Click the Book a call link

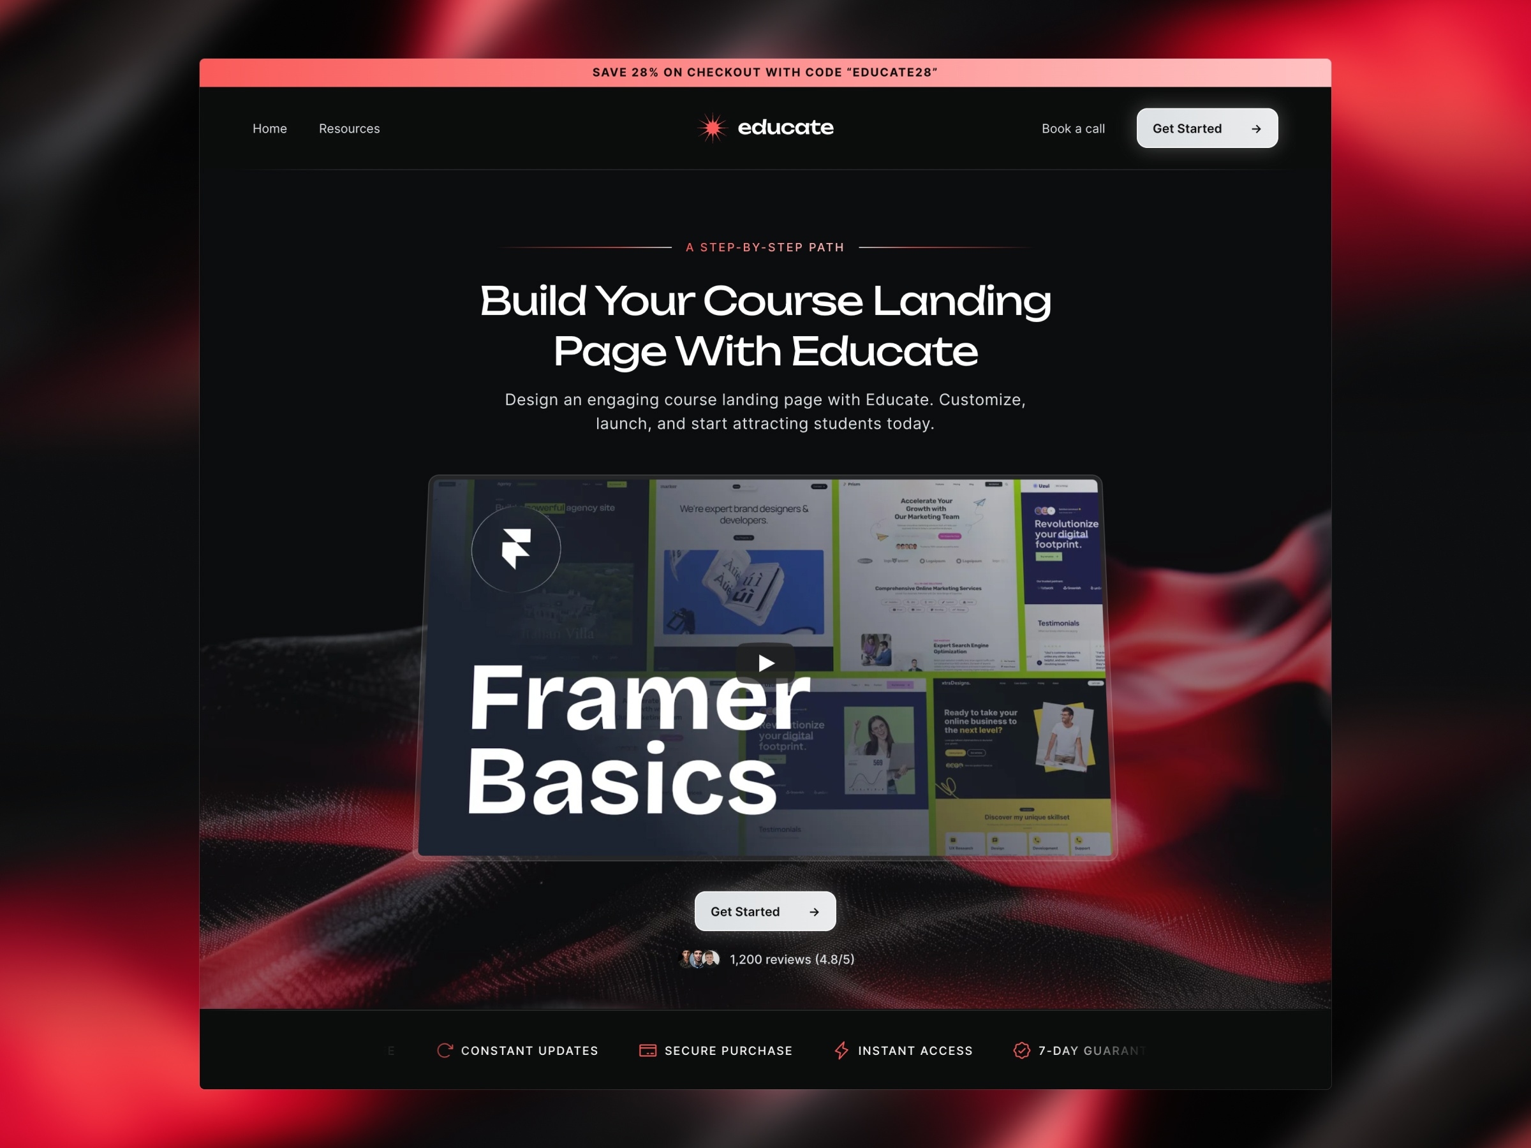pos(1073,128)
